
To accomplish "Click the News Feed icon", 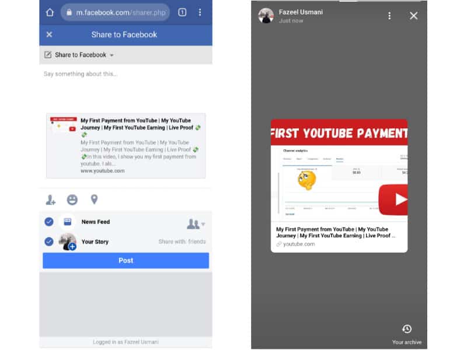I will click(x=68, y=222).
